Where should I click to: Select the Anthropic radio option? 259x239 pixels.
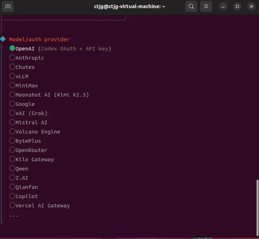tap(12, 58)
